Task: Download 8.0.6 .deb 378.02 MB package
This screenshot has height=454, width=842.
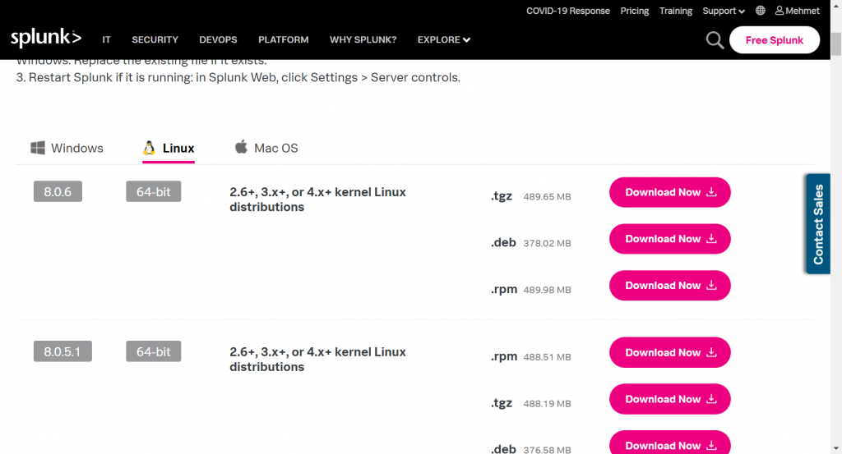Action: [669, 239]
